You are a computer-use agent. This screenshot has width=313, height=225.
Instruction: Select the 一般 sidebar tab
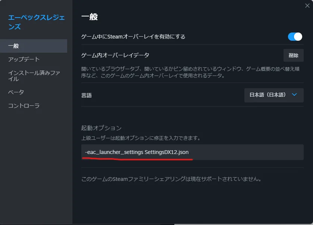click(x=34, y=46)
